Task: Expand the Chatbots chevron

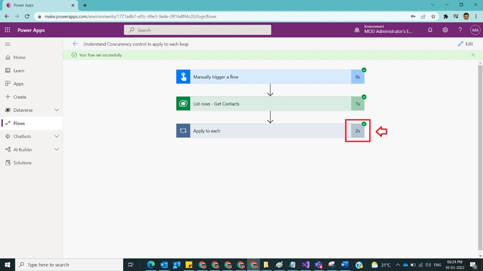Action: [x=57, y=137]
